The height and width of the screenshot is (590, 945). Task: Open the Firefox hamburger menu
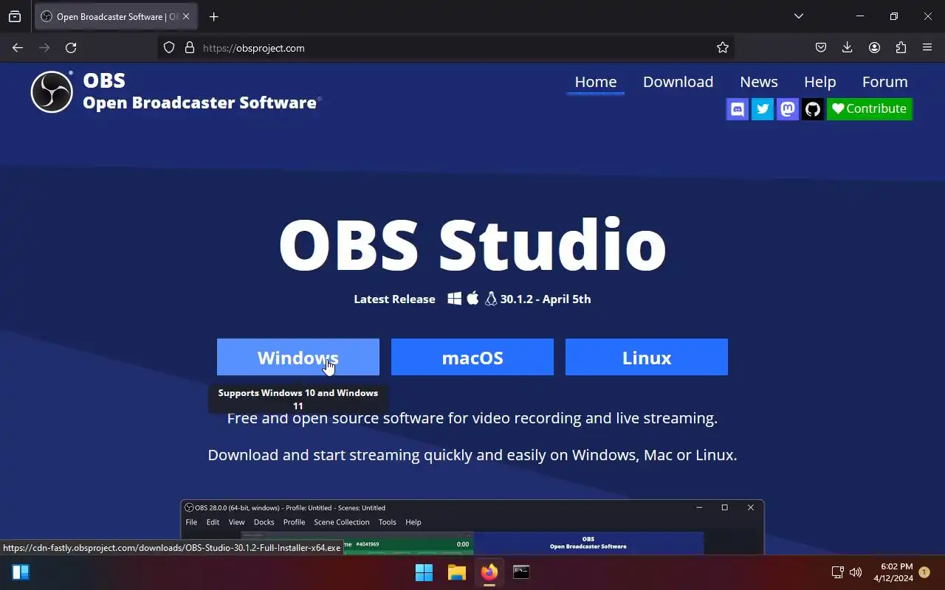click(927, 48)
